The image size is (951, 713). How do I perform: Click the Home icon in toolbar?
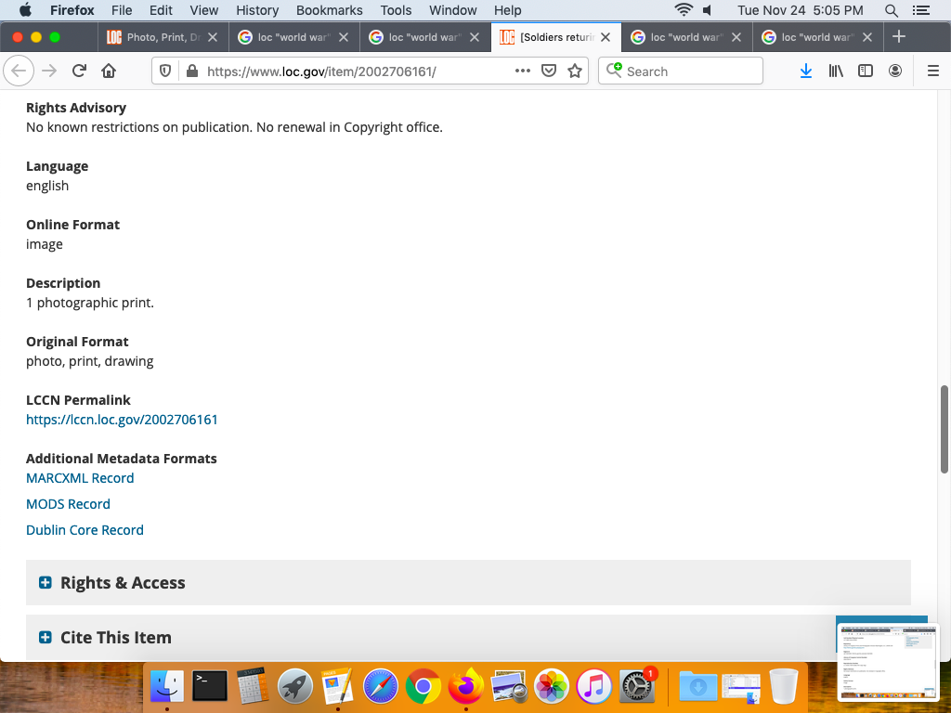tap(109, 71)
